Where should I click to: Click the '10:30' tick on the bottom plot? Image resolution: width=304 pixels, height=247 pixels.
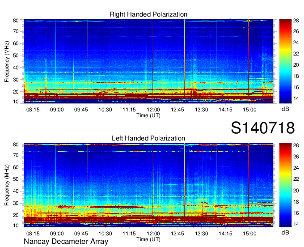105,234
